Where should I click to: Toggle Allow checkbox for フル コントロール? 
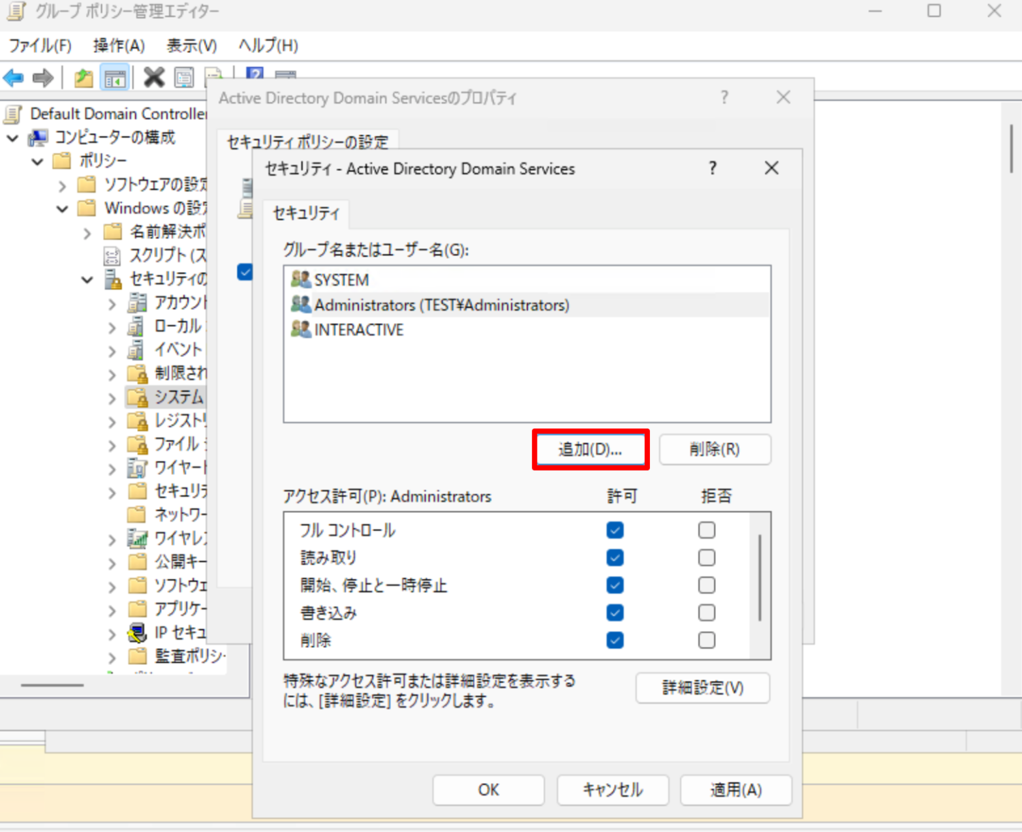tap(615, 530)
